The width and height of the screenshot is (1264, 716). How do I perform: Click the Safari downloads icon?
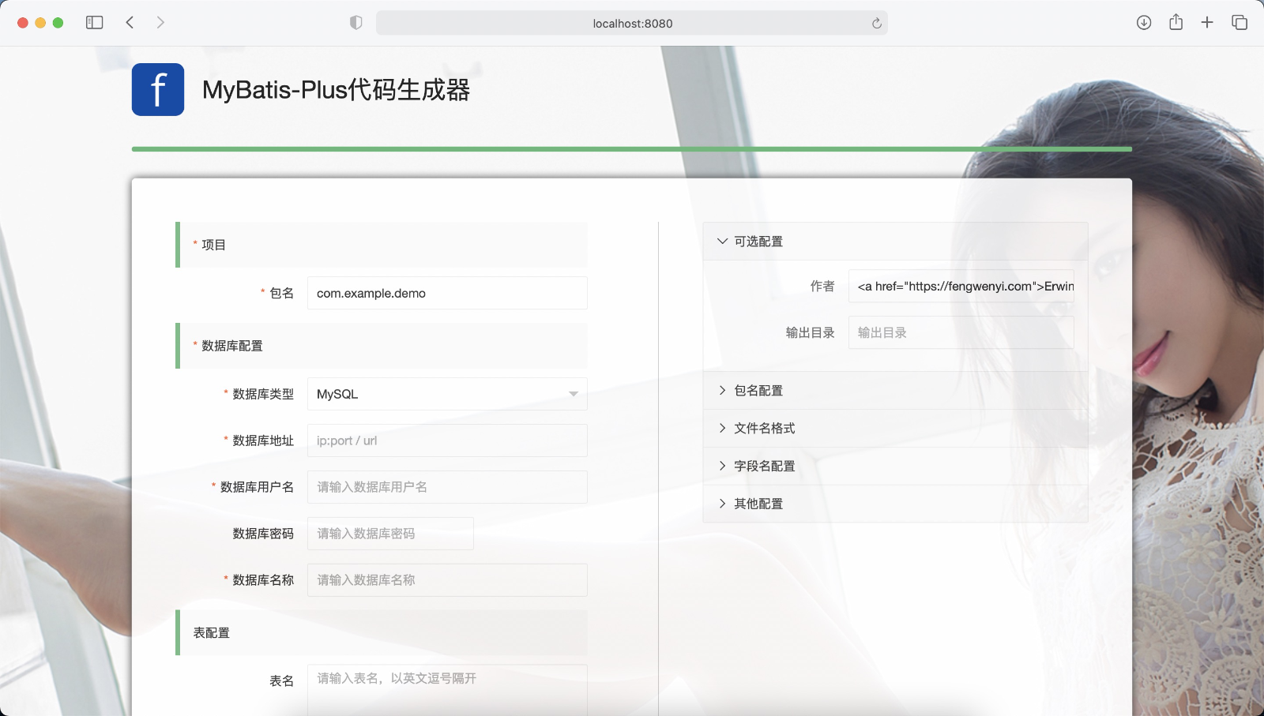pos(1142,22)
